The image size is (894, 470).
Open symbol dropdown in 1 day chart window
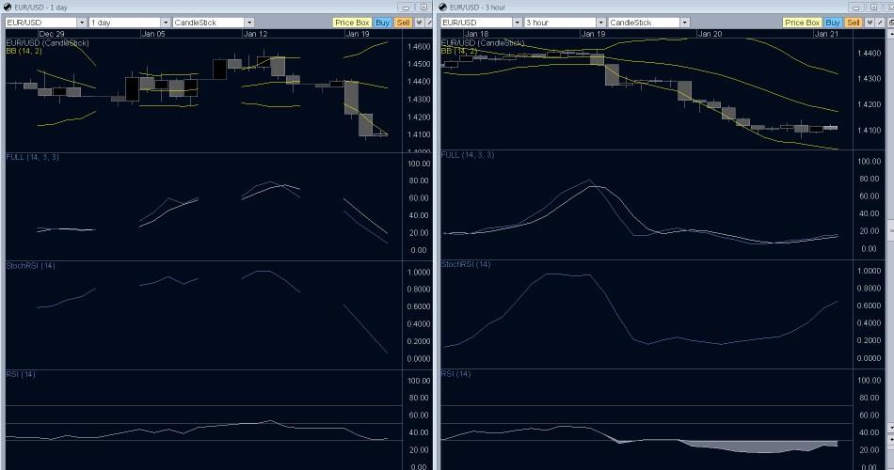point(45,23)
